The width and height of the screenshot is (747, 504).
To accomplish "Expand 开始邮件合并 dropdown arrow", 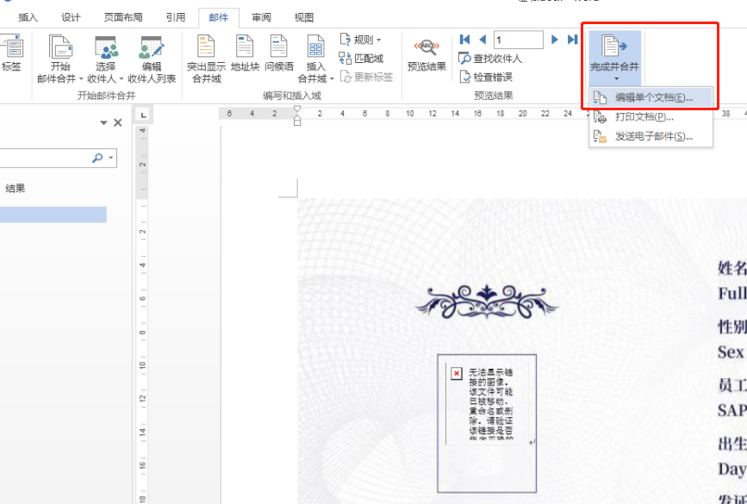I will click(x=80, y=78).
